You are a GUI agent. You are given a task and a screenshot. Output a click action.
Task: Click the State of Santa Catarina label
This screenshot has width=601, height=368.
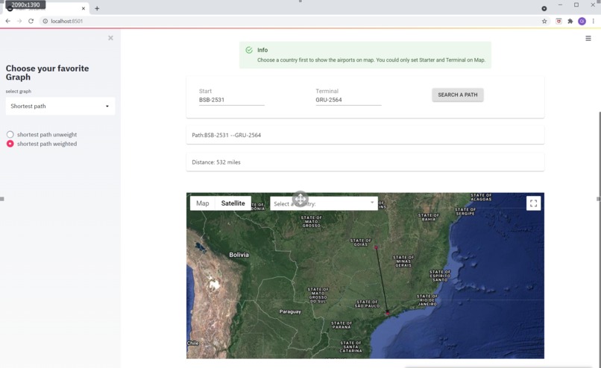(350, 346)
